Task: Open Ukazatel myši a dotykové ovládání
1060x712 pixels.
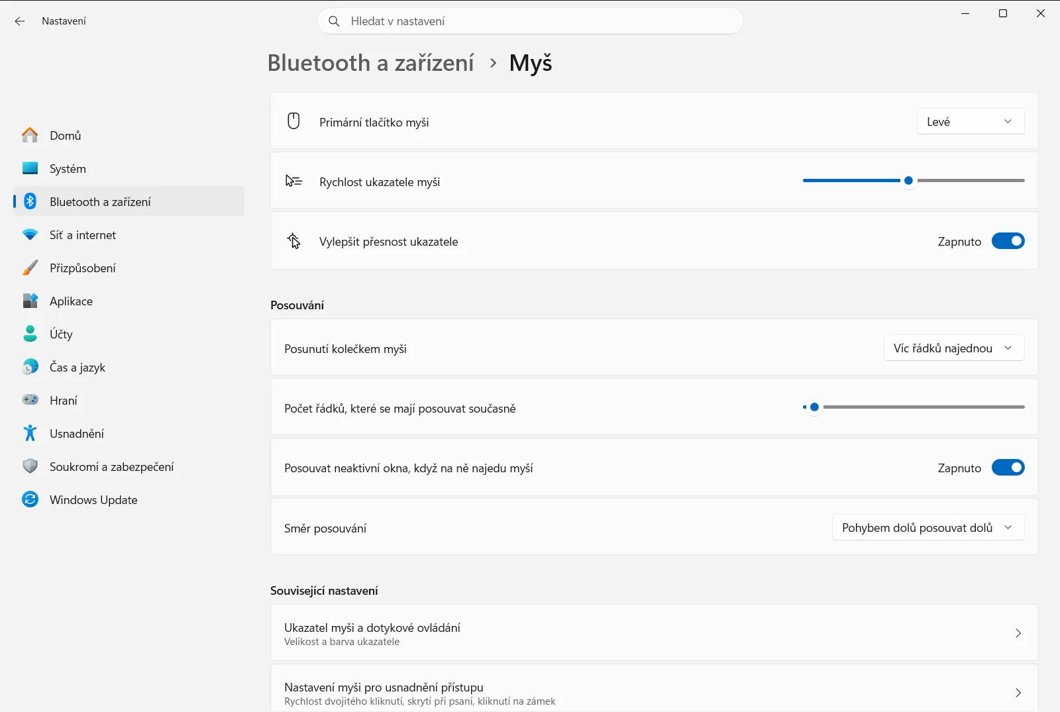Action: click(654, 633)
